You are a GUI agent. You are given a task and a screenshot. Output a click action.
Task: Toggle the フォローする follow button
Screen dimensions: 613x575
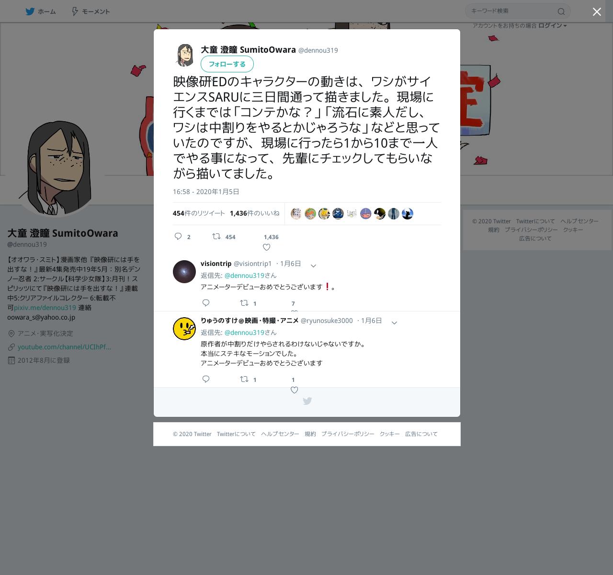point(227,64)
